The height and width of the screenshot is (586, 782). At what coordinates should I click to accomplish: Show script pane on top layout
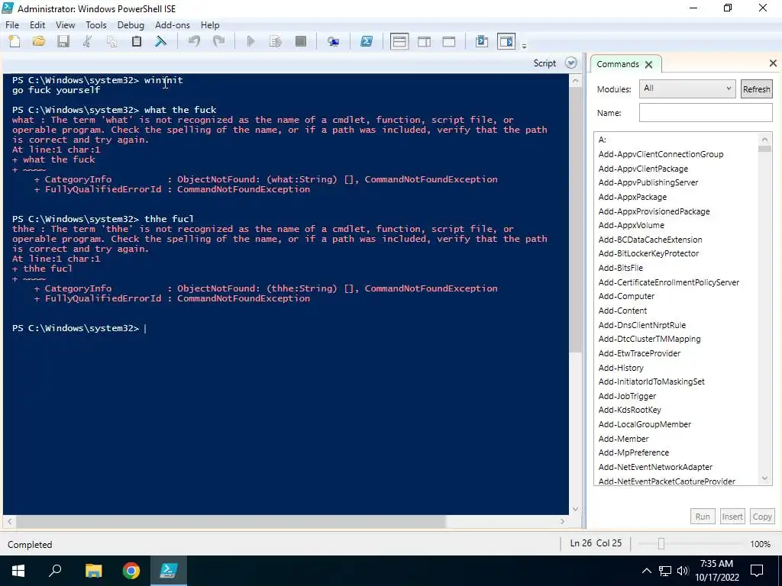399,41
